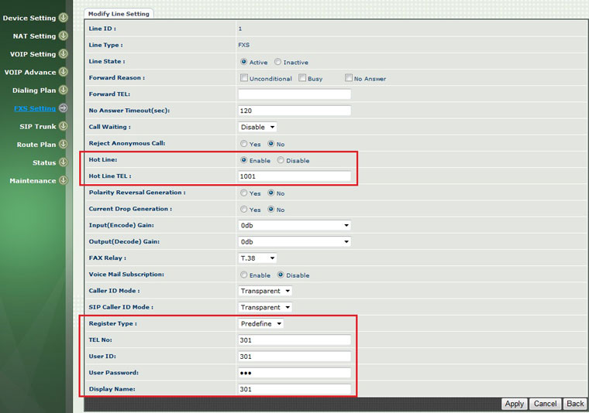Enable the Busy forward reason checkbox
Screen dimensions: 589x413
coord(302,78)
